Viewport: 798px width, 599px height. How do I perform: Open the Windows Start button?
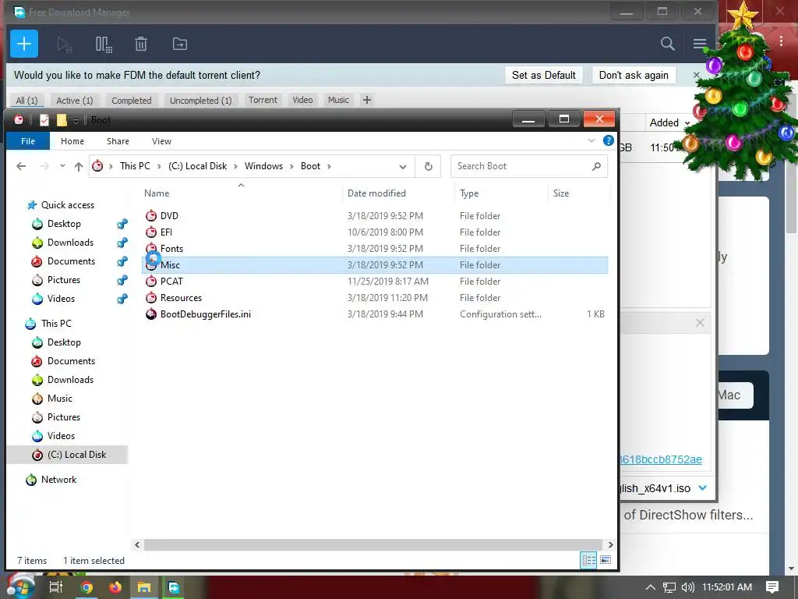(20, 587)
